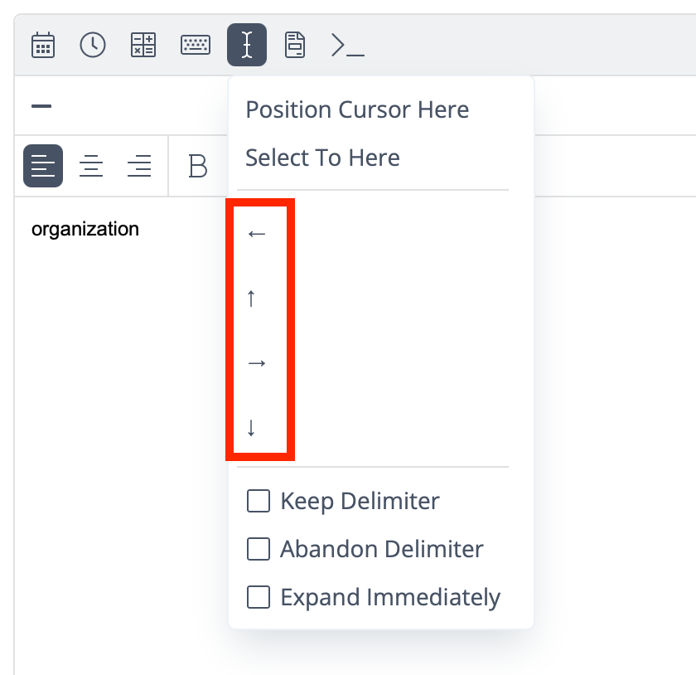
Task: Open the keyboard key macro icon
Action: (196, 45)
